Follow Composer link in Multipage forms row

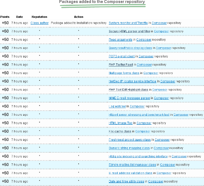point(151,73)
